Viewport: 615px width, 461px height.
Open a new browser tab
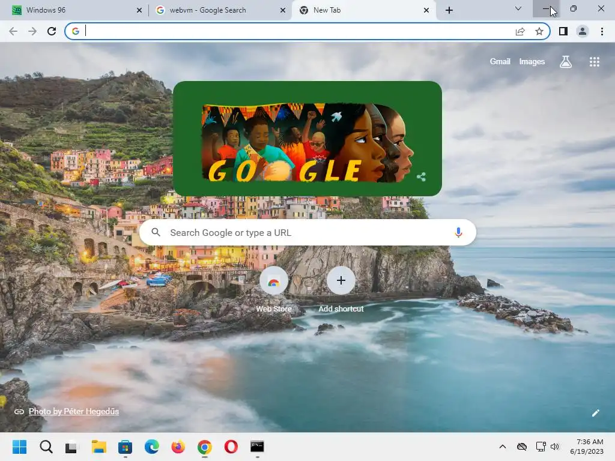[449, 10]
